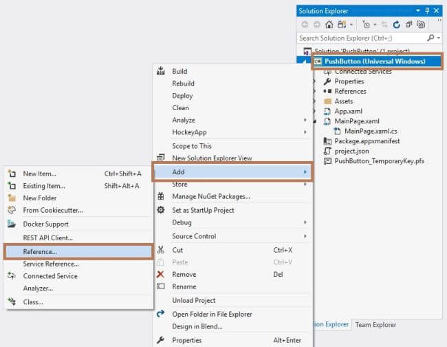447x347 pixels.
Task: Click the pin icon on Solution Explorer panel
Action: 426,11
